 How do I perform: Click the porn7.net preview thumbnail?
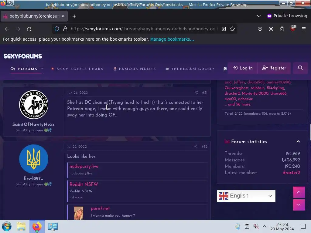tap(79, 213)
